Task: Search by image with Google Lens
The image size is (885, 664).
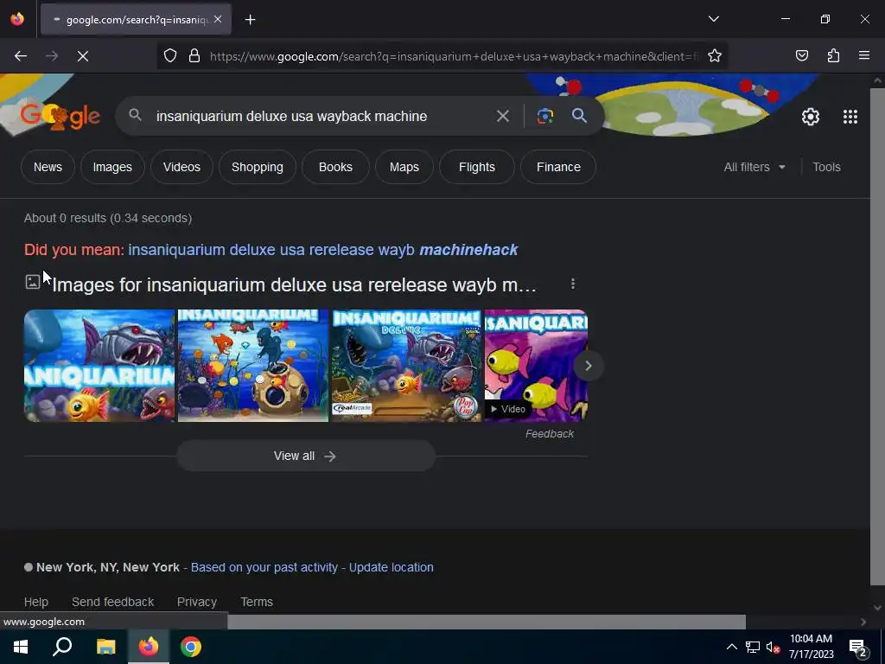Action: tap(544, 117)
